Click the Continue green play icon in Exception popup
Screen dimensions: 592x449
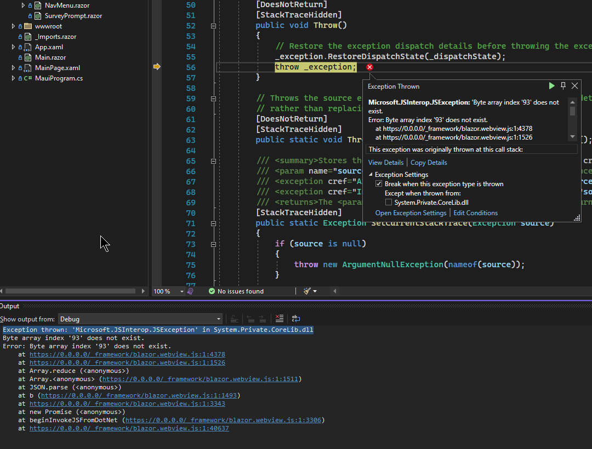click(x=551, y=86)
